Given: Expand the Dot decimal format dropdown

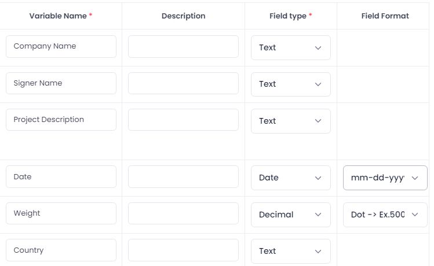Looking at the screenshot, I should 385,215.
